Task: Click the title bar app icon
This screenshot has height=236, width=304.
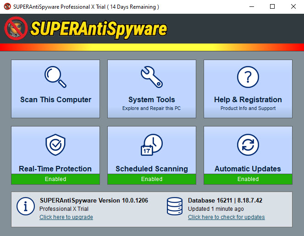Action: 7,6
